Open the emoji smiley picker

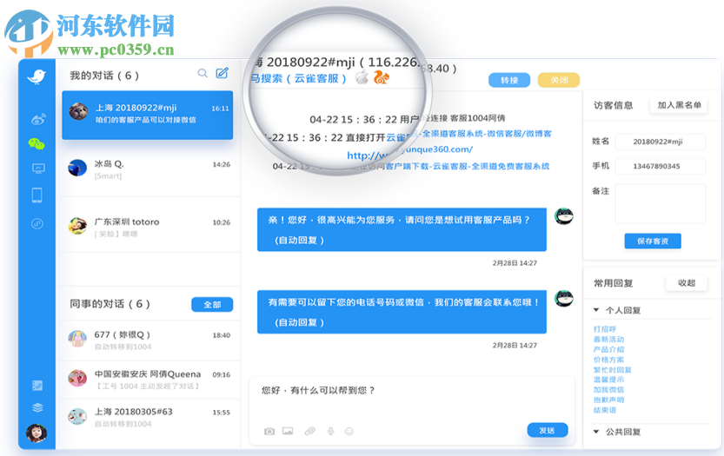(349, 431)
